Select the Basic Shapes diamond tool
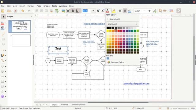 (x=2, y=66)
